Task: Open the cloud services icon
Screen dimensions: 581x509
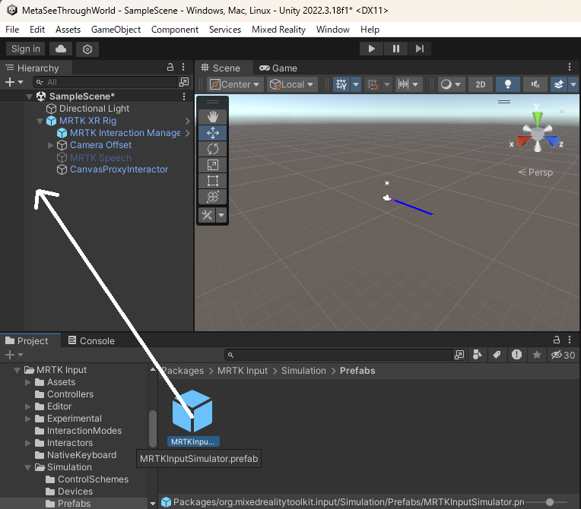Action: [61, 49]
